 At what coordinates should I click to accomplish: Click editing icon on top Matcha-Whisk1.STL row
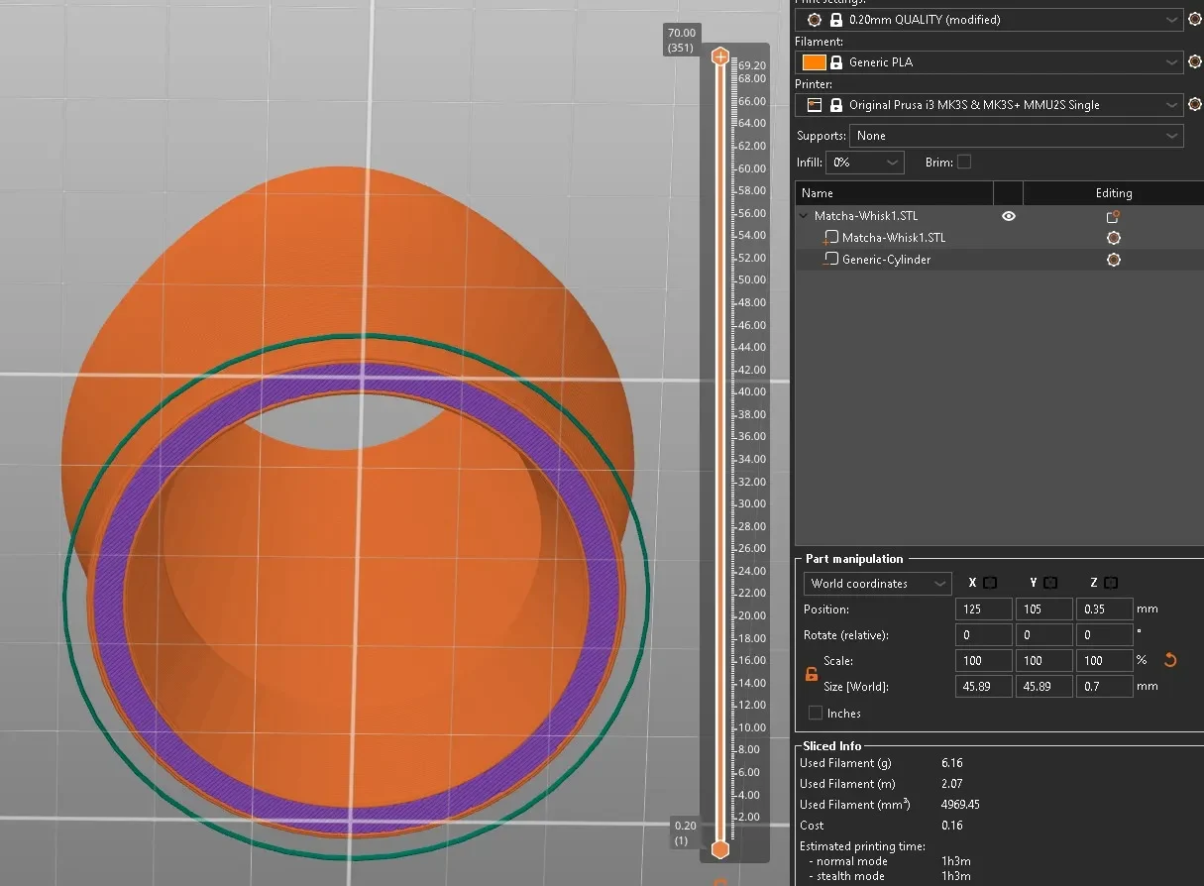pyautogui.click(x=1113, y=216)
